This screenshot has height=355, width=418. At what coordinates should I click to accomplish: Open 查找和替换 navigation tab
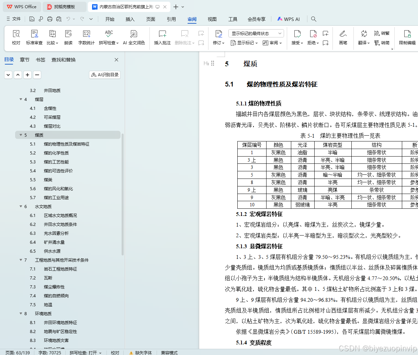[x=64, y=60]
